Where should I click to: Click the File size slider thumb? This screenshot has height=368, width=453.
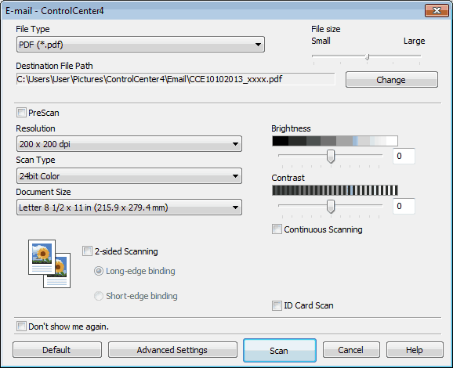[368, 57]
